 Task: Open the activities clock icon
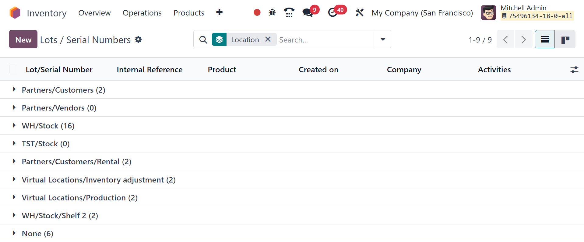(332, 12)
